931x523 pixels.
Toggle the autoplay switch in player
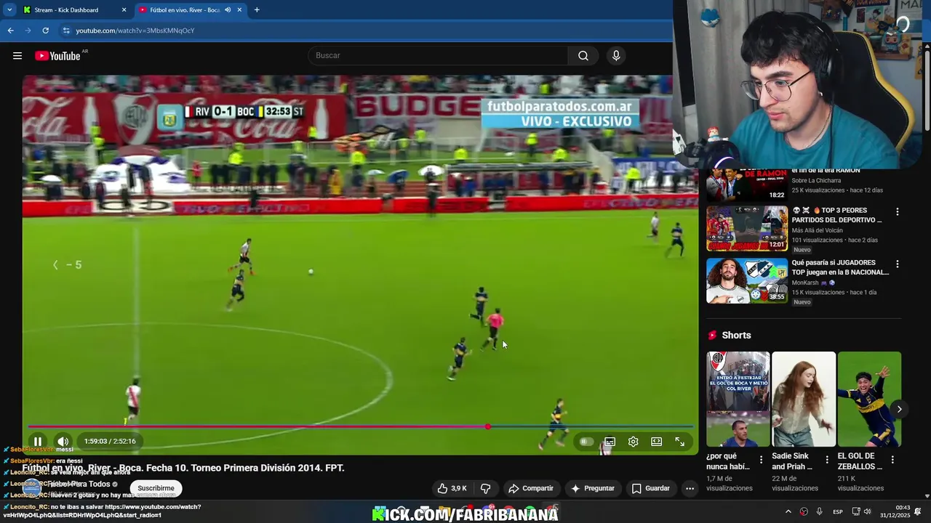pyautogui.click(x=586, y=442)
